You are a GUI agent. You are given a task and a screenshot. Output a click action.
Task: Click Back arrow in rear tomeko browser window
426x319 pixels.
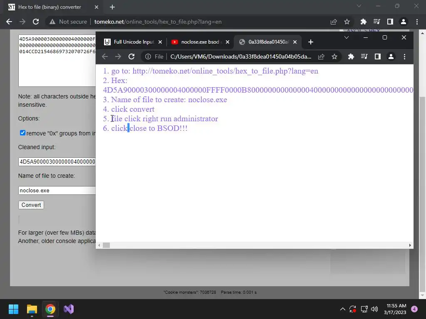(x=9, y=22)
